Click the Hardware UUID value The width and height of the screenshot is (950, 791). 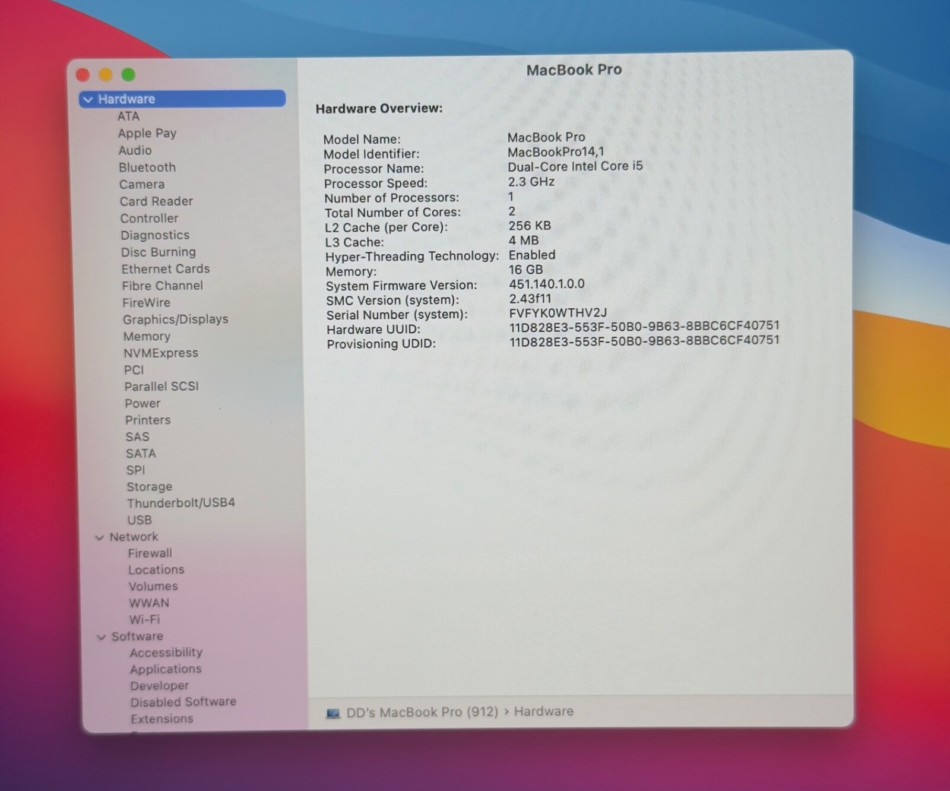click(644, 325)
